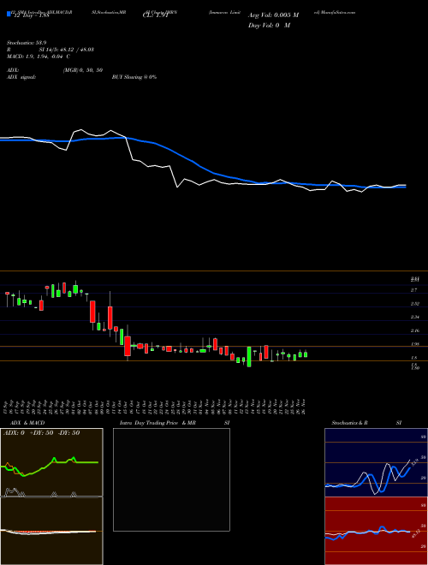
Task: Select the '(MGR) 0, 50, 50' ADX values
Action: click(83, 70)
